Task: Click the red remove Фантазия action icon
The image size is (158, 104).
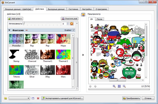Action: coord(27,30)
